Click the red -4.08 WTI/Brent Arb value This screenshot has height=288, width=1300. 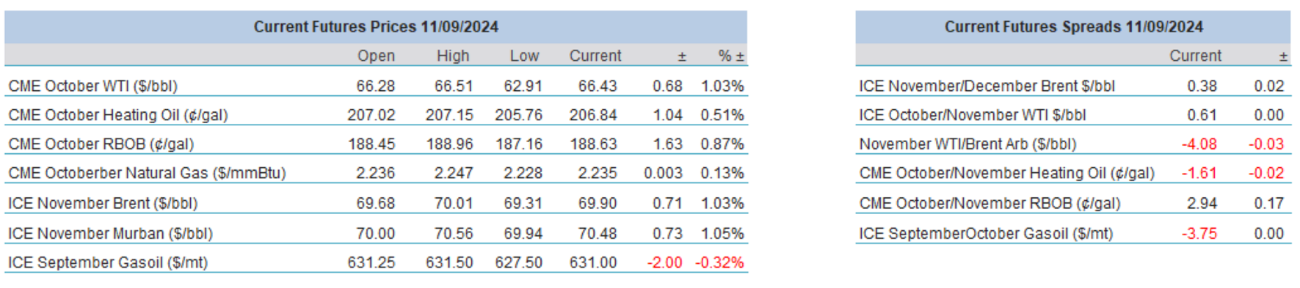click(1199, 144)
